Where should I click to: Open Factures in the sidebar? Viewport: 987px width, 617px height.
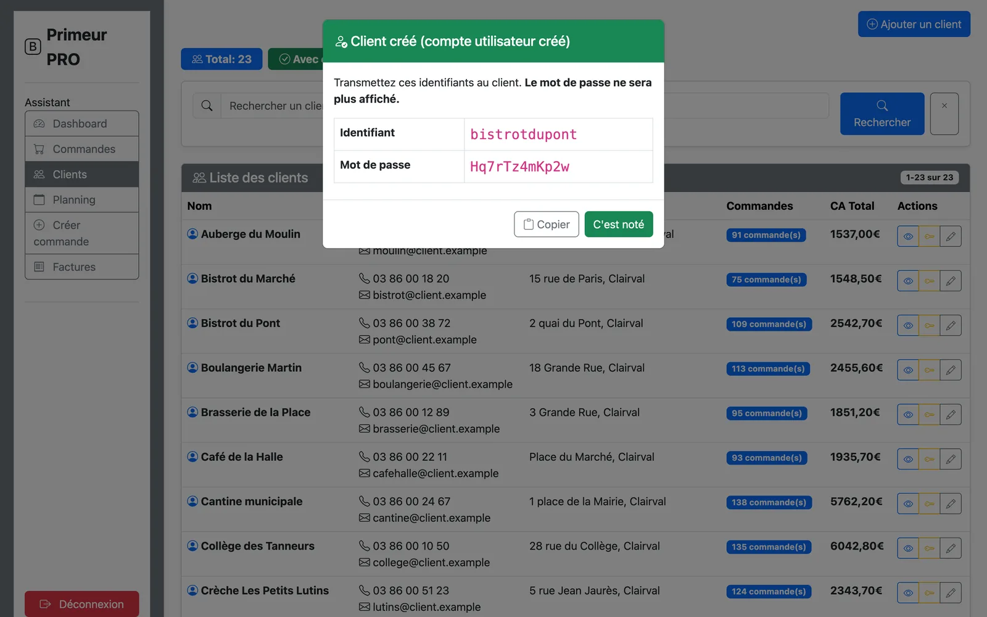(x=82, y=267)
